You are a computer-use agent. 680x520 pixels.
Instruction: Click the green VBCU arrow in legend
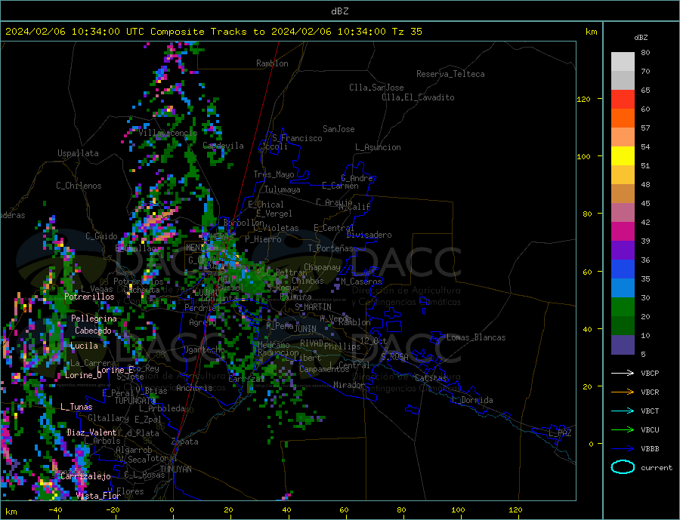[623, 430]
